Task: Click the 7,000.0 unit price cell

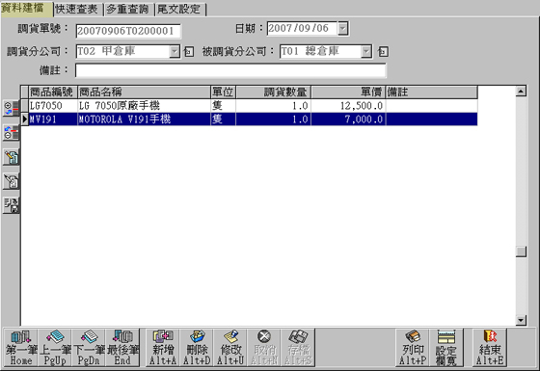Action: (x=348, y=119)
